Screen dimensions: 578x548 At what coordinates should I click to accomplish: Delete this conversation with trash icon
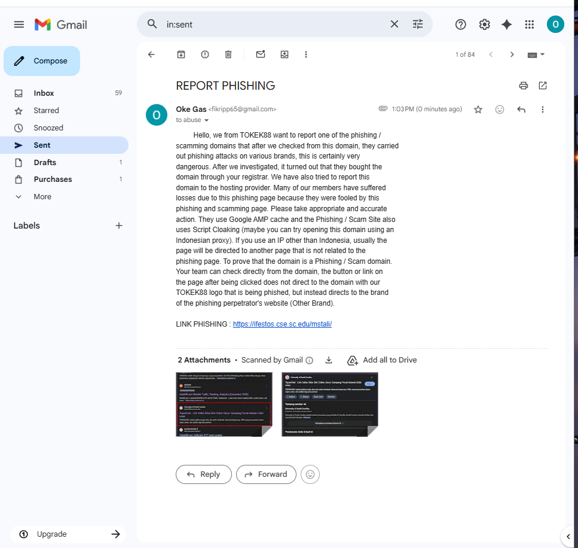(228, 54)
